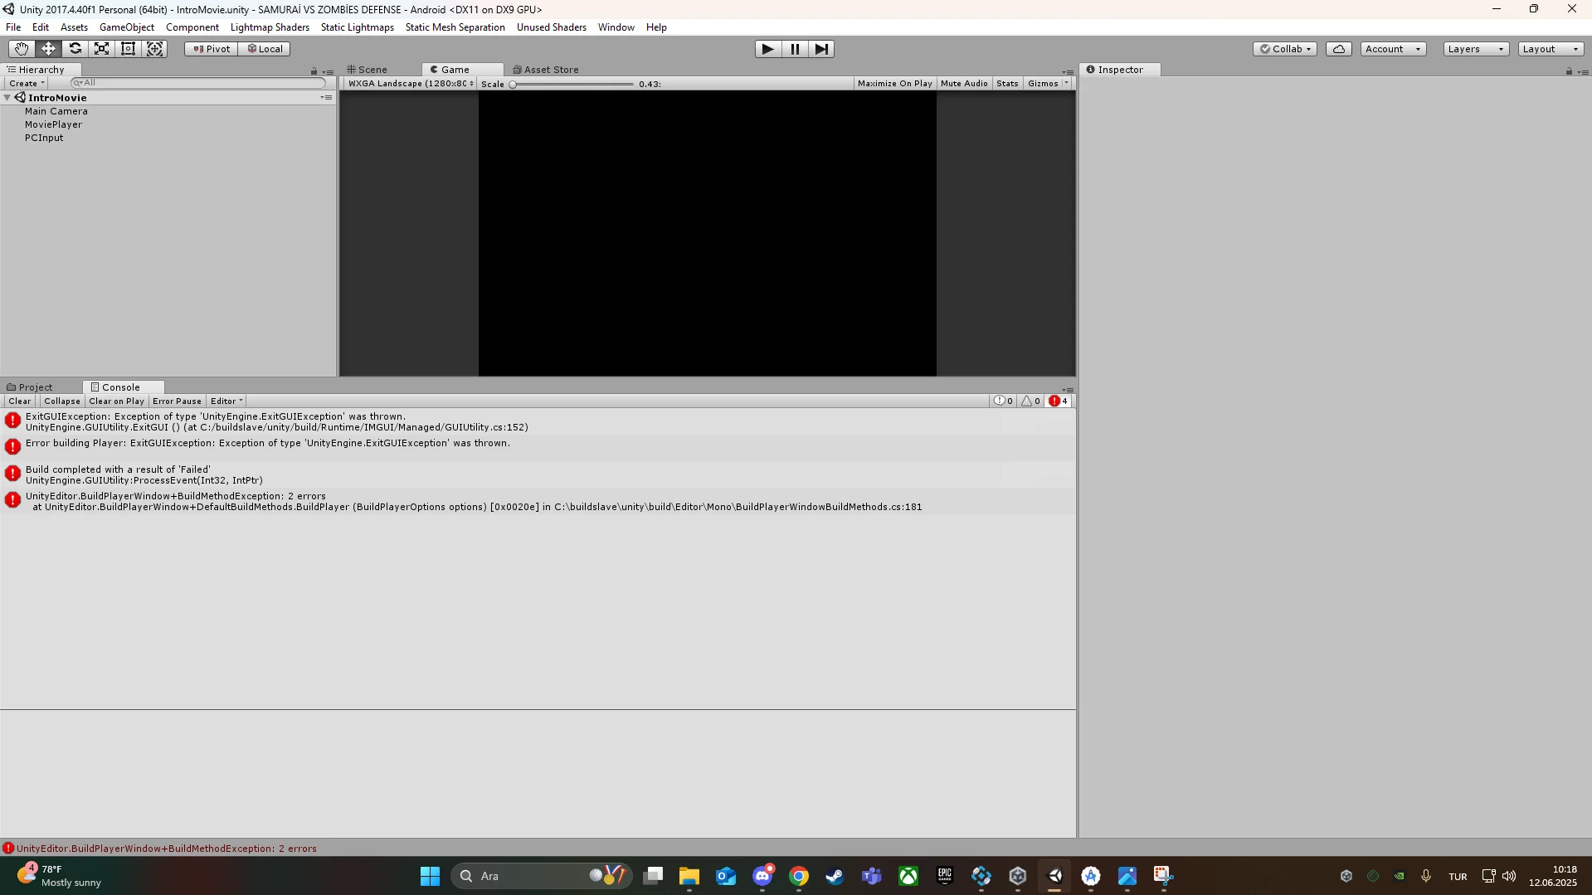1592x895 pixels.
Task: Select the combined Transform tool
Action: tap(154, 49)
